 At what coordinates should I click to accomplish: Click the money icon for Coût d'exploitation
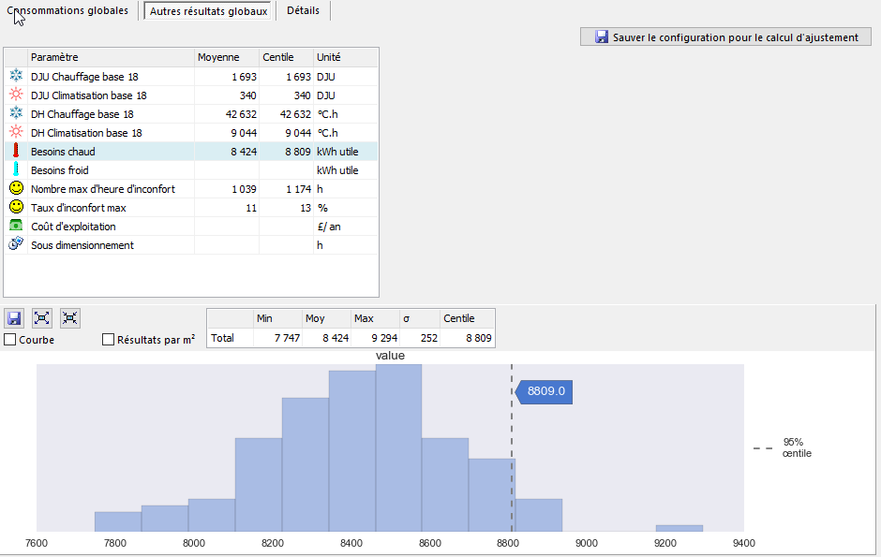(x=16, y=226)
